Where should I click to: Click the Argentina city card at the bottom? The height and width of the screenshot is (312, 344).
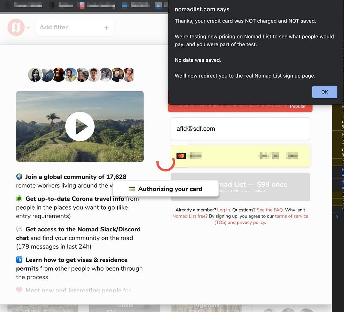point(206,308)
